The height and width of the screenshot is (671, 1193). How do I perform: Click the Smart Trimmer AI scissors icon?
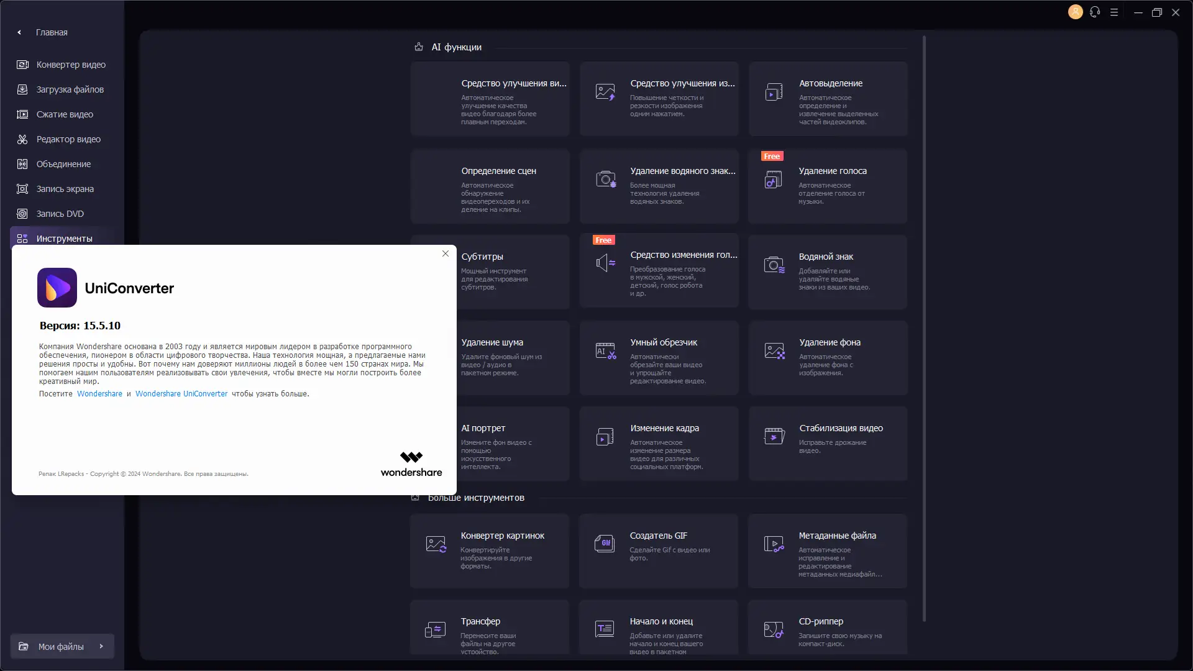point(605,351)
